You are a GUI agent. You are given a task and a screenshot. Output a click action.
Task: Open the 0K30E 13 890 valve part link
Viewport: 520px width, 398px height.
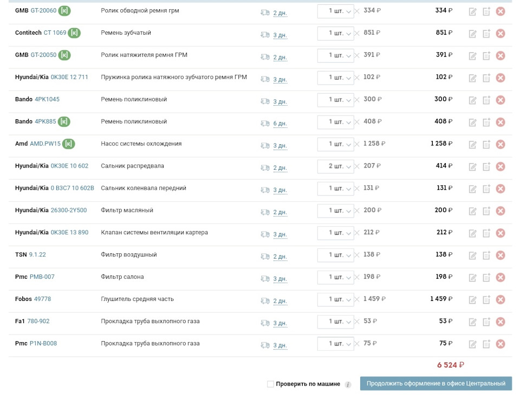pyautogui.click(x=69, y=233)
